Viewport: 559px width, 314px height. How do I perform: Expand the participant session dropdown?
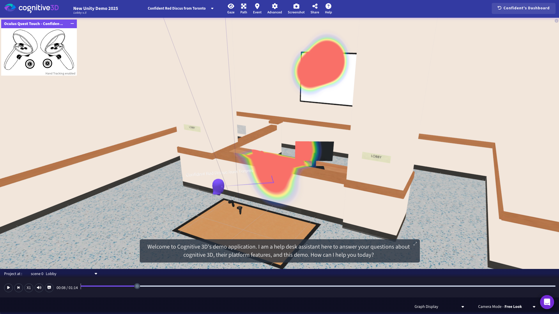181,8
